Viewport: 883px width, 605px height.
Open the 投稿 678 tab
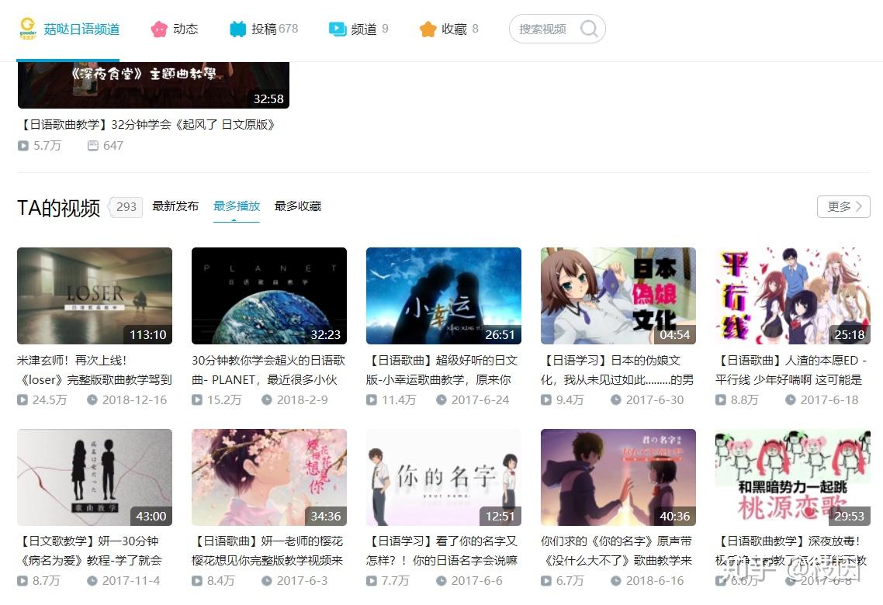(264, 29)
